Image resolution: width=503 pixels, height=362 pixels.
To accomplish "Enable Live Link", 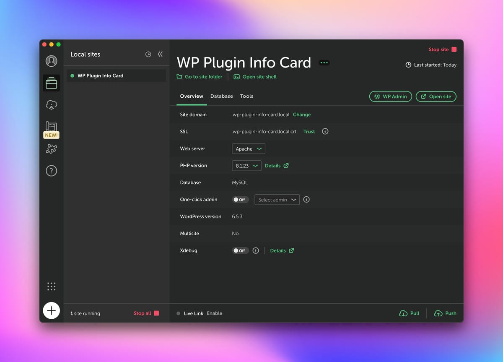I will [x=214, y=313].
